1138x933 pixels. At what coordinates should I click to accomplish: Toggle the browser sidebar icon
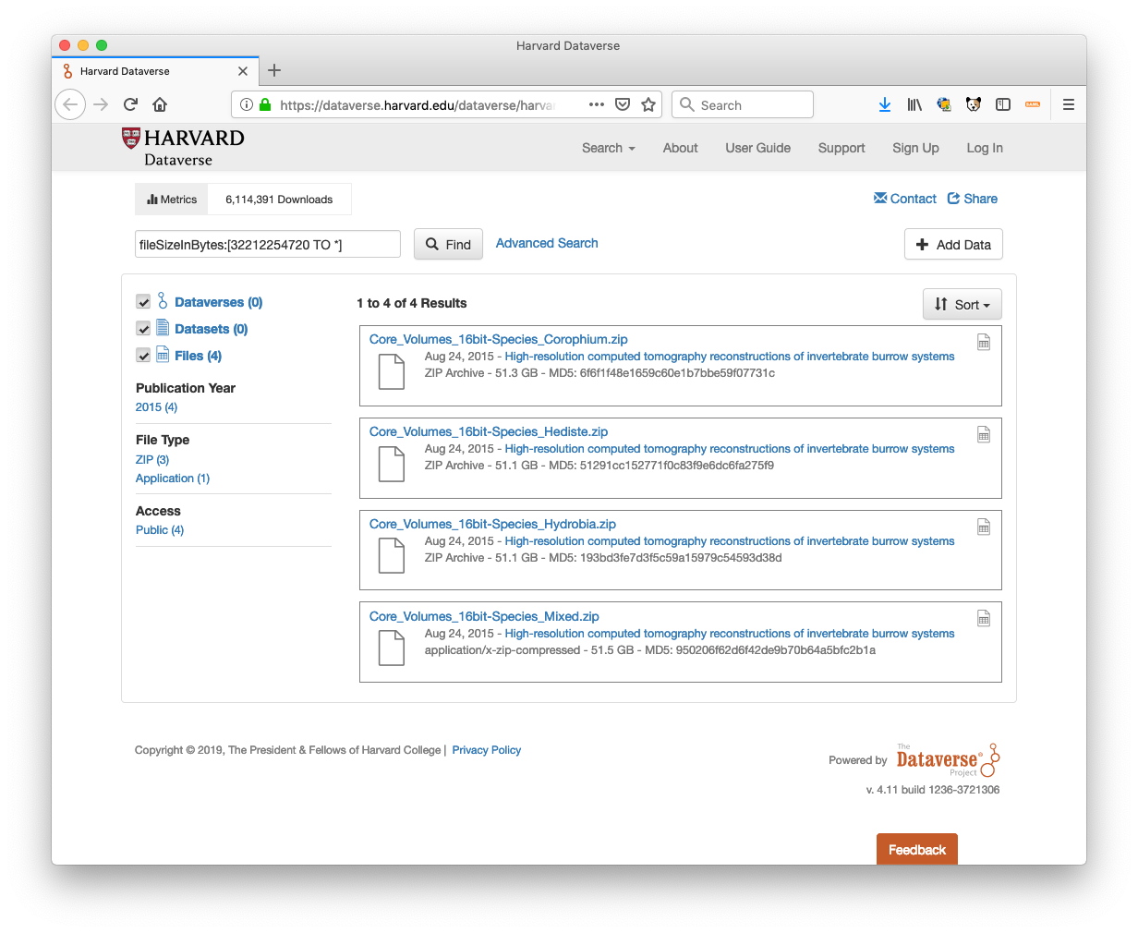[1003, 104]
